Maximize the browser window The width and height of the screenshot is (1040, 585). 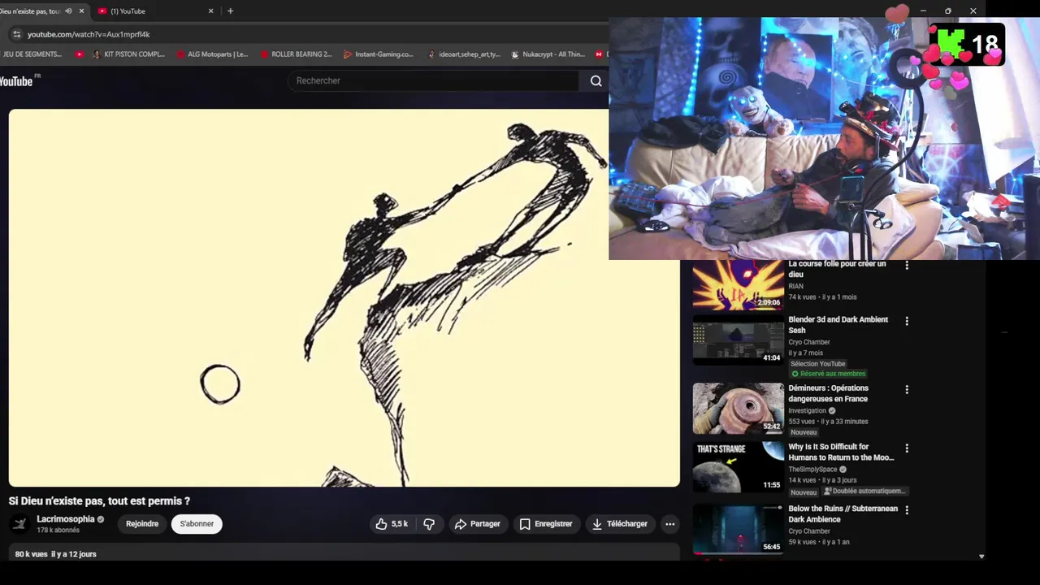point(948,11)
